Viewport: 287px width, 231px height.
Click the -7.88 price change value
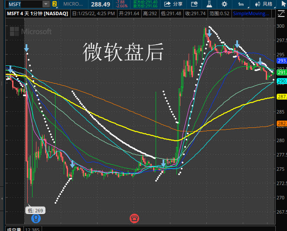click(121, 2)
